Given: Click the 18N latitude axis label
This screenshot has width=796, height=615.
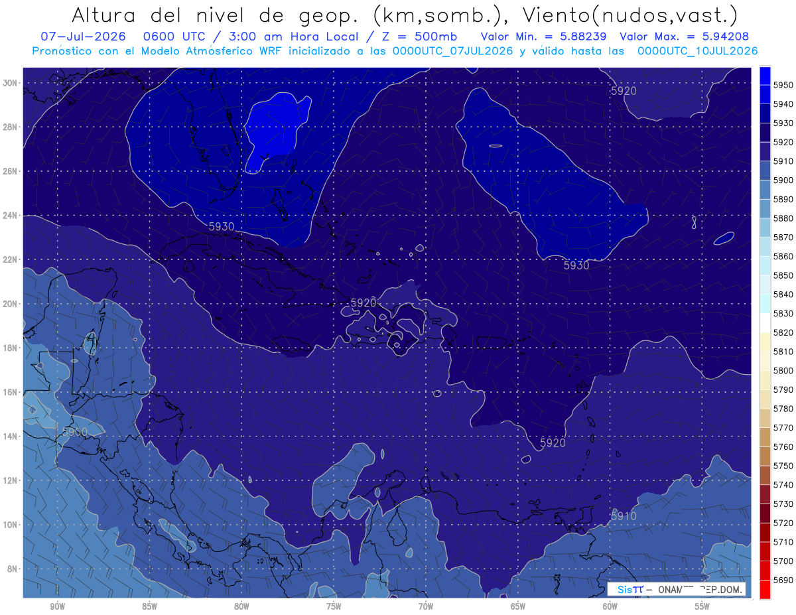Looking at the screenshot, I should tap(11, 348).
